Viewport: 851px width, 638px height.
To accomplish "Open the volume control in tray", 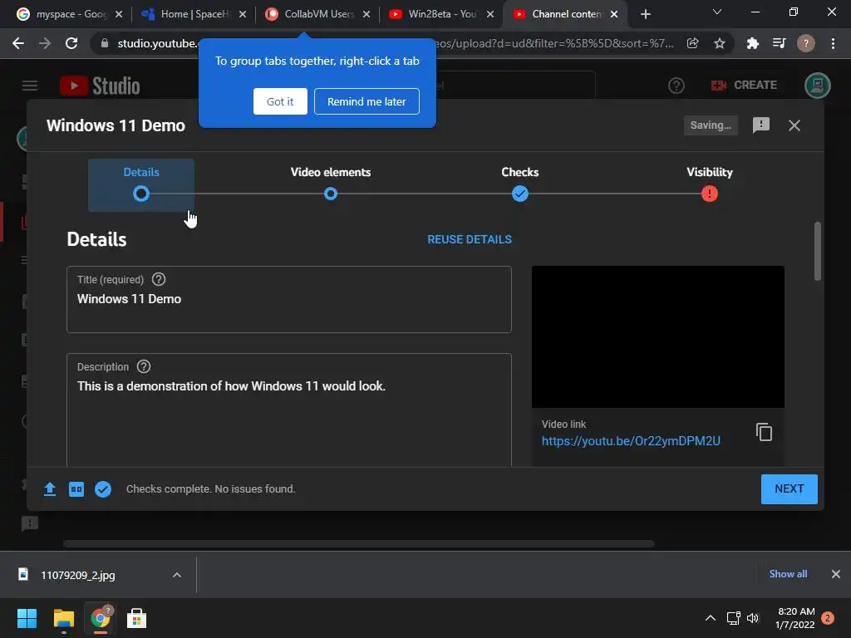I will [753, 618].
